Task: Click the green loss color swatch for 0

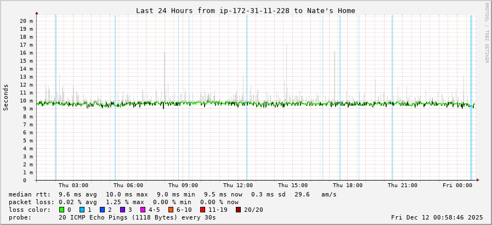Action: (61, 210)
